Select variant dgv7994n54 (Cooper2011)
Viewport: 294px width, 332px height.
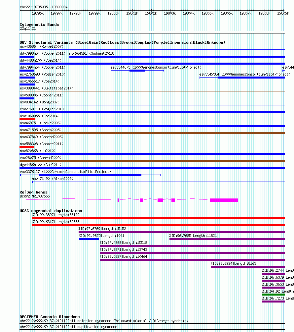point(43,67)
